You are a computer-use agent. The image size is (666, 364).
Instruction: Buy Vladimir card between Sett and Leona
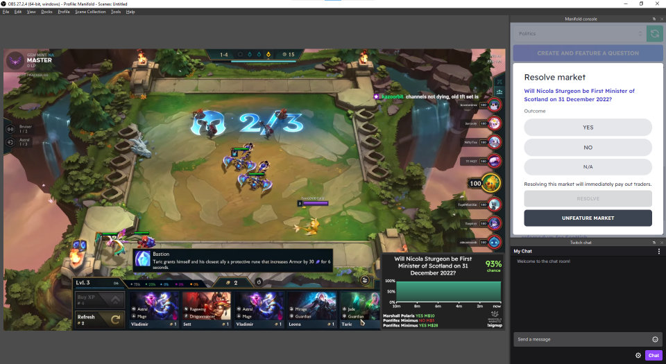coord(259,310)
